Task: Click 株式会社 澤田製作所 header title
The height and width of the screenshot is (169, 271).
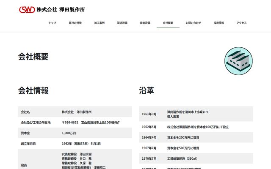Action: tap(61, 10)
